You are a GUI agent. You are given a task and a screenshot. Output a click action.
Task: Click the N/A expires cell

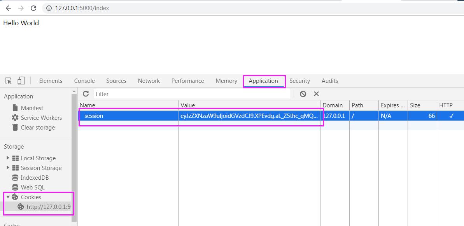(x=393, y=116)
